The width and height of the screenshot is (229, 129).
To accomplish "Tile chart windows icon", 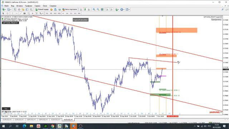I will point(102,10).
